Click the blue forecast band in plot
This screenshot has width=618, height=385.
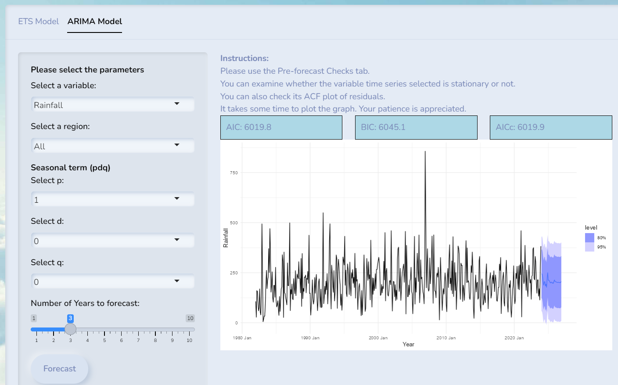point(552,282)
